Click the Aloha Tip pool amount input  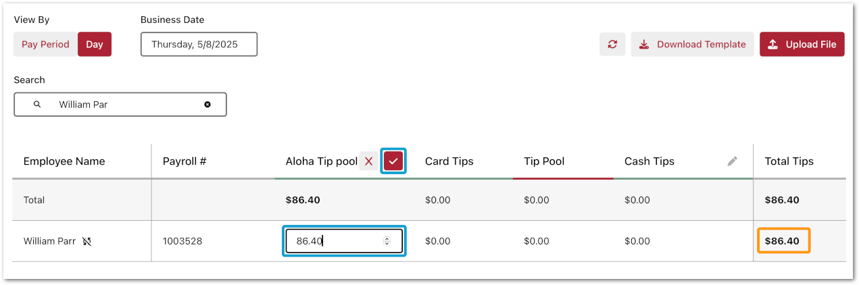coord(335,241)
